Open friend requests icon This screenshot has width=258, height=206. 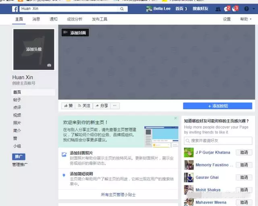coord(218,9)
